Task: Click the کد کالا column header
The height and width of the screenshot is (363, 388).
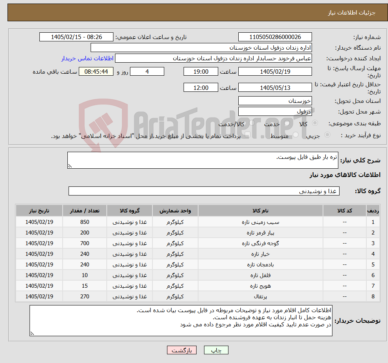Action: click(344, 211)
